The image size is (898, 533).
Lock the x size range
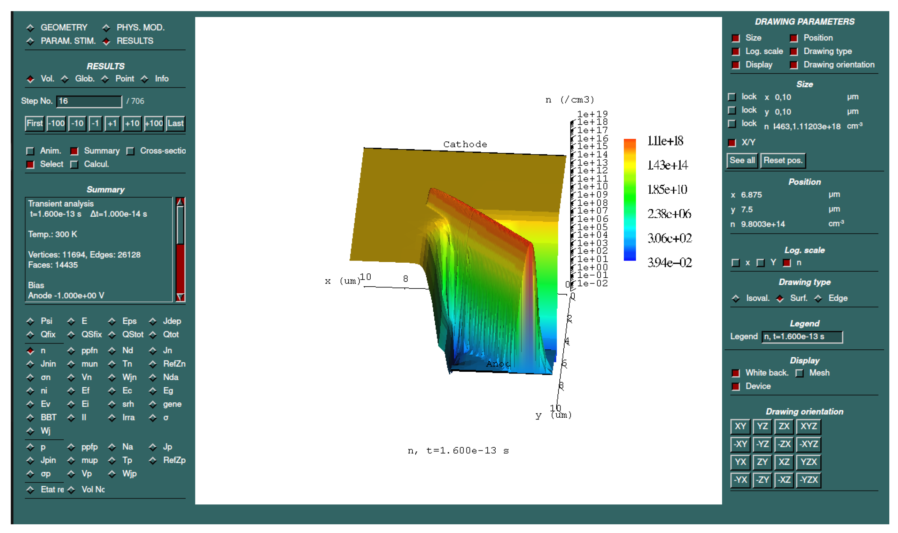(x=731, y=97)
